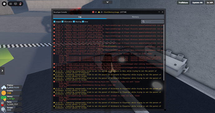
Task: Click the 12:23:23 Races:866 error line
Action: pos(97,96)
